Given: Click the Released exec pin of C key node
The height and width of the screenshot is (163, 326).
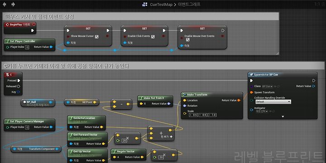Looking at the screenshot, I should tap(19, 86).
